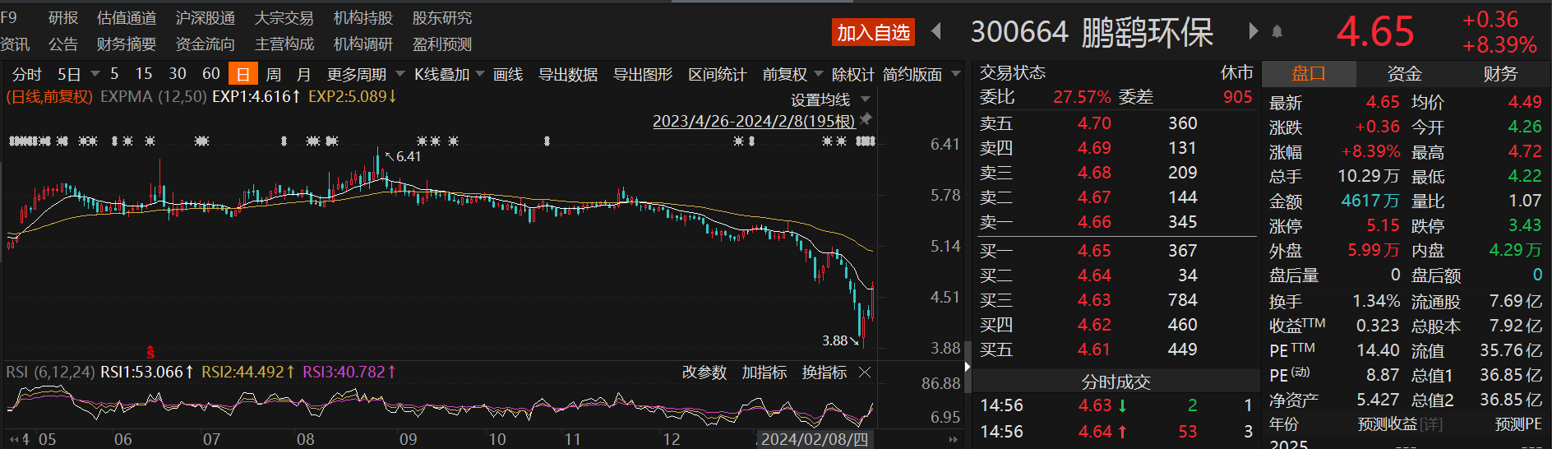Click the red S marker on chart

(150, 353)
